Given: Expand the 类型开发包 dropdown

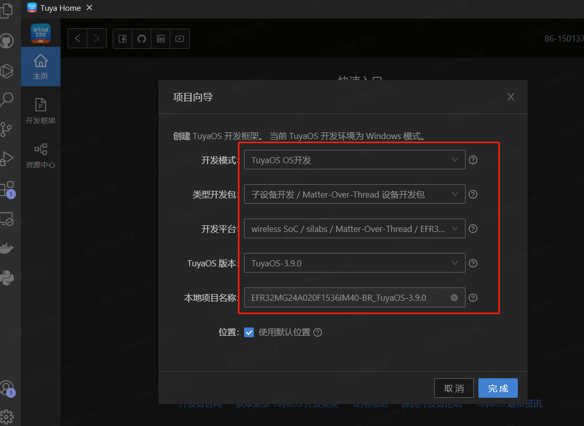Looking at the screenshot, I should tap(355, 194).
